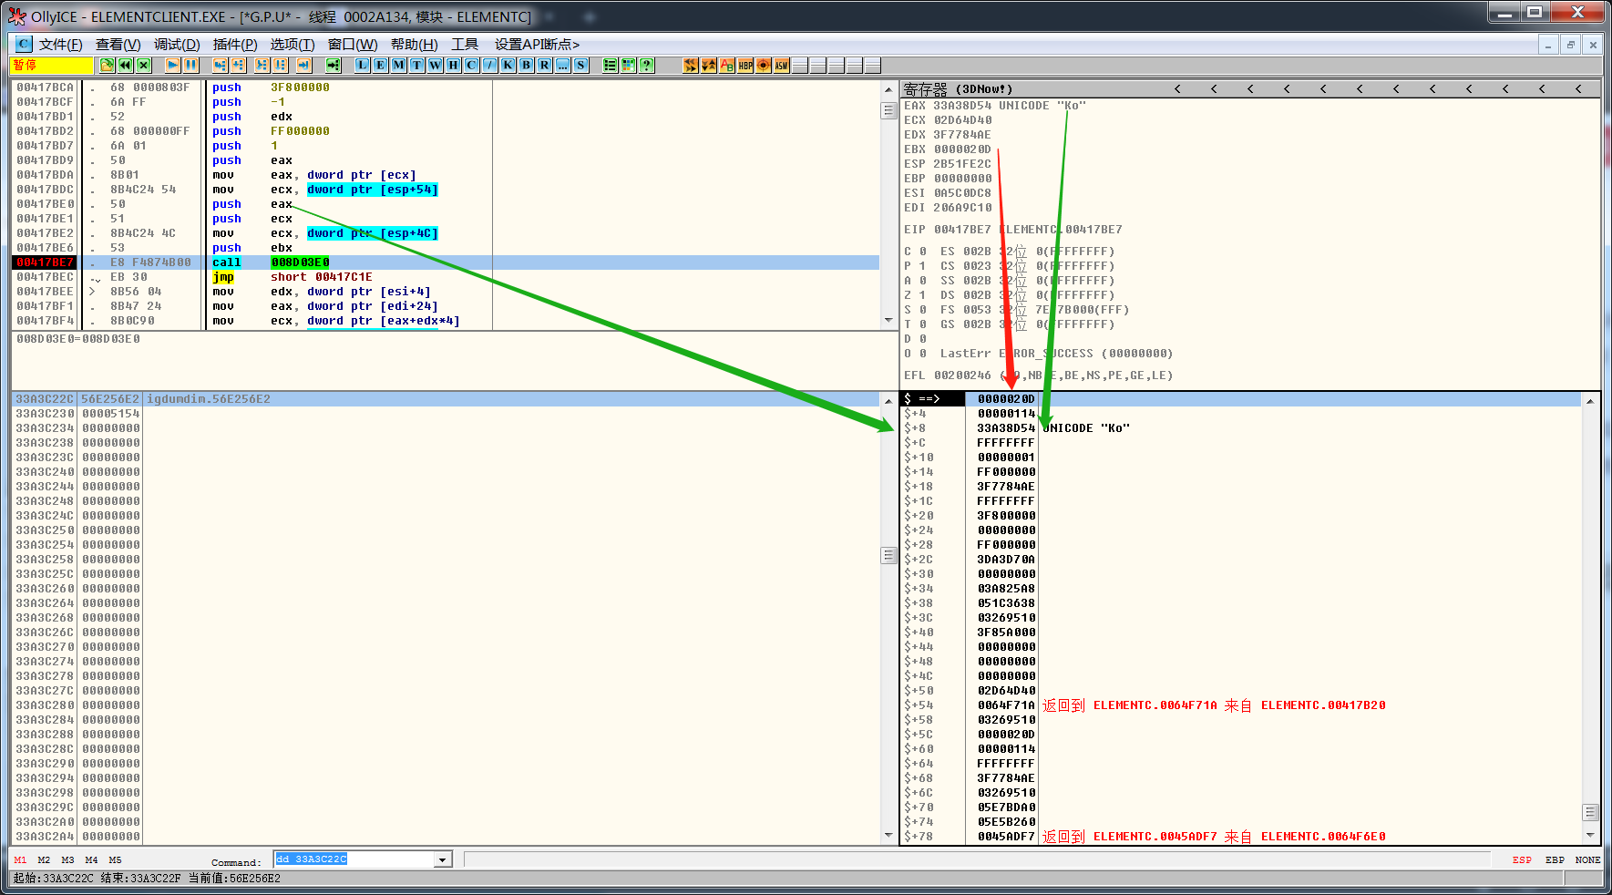Open the References window with R button
1612x895 pixels.
tap(545, 65)
